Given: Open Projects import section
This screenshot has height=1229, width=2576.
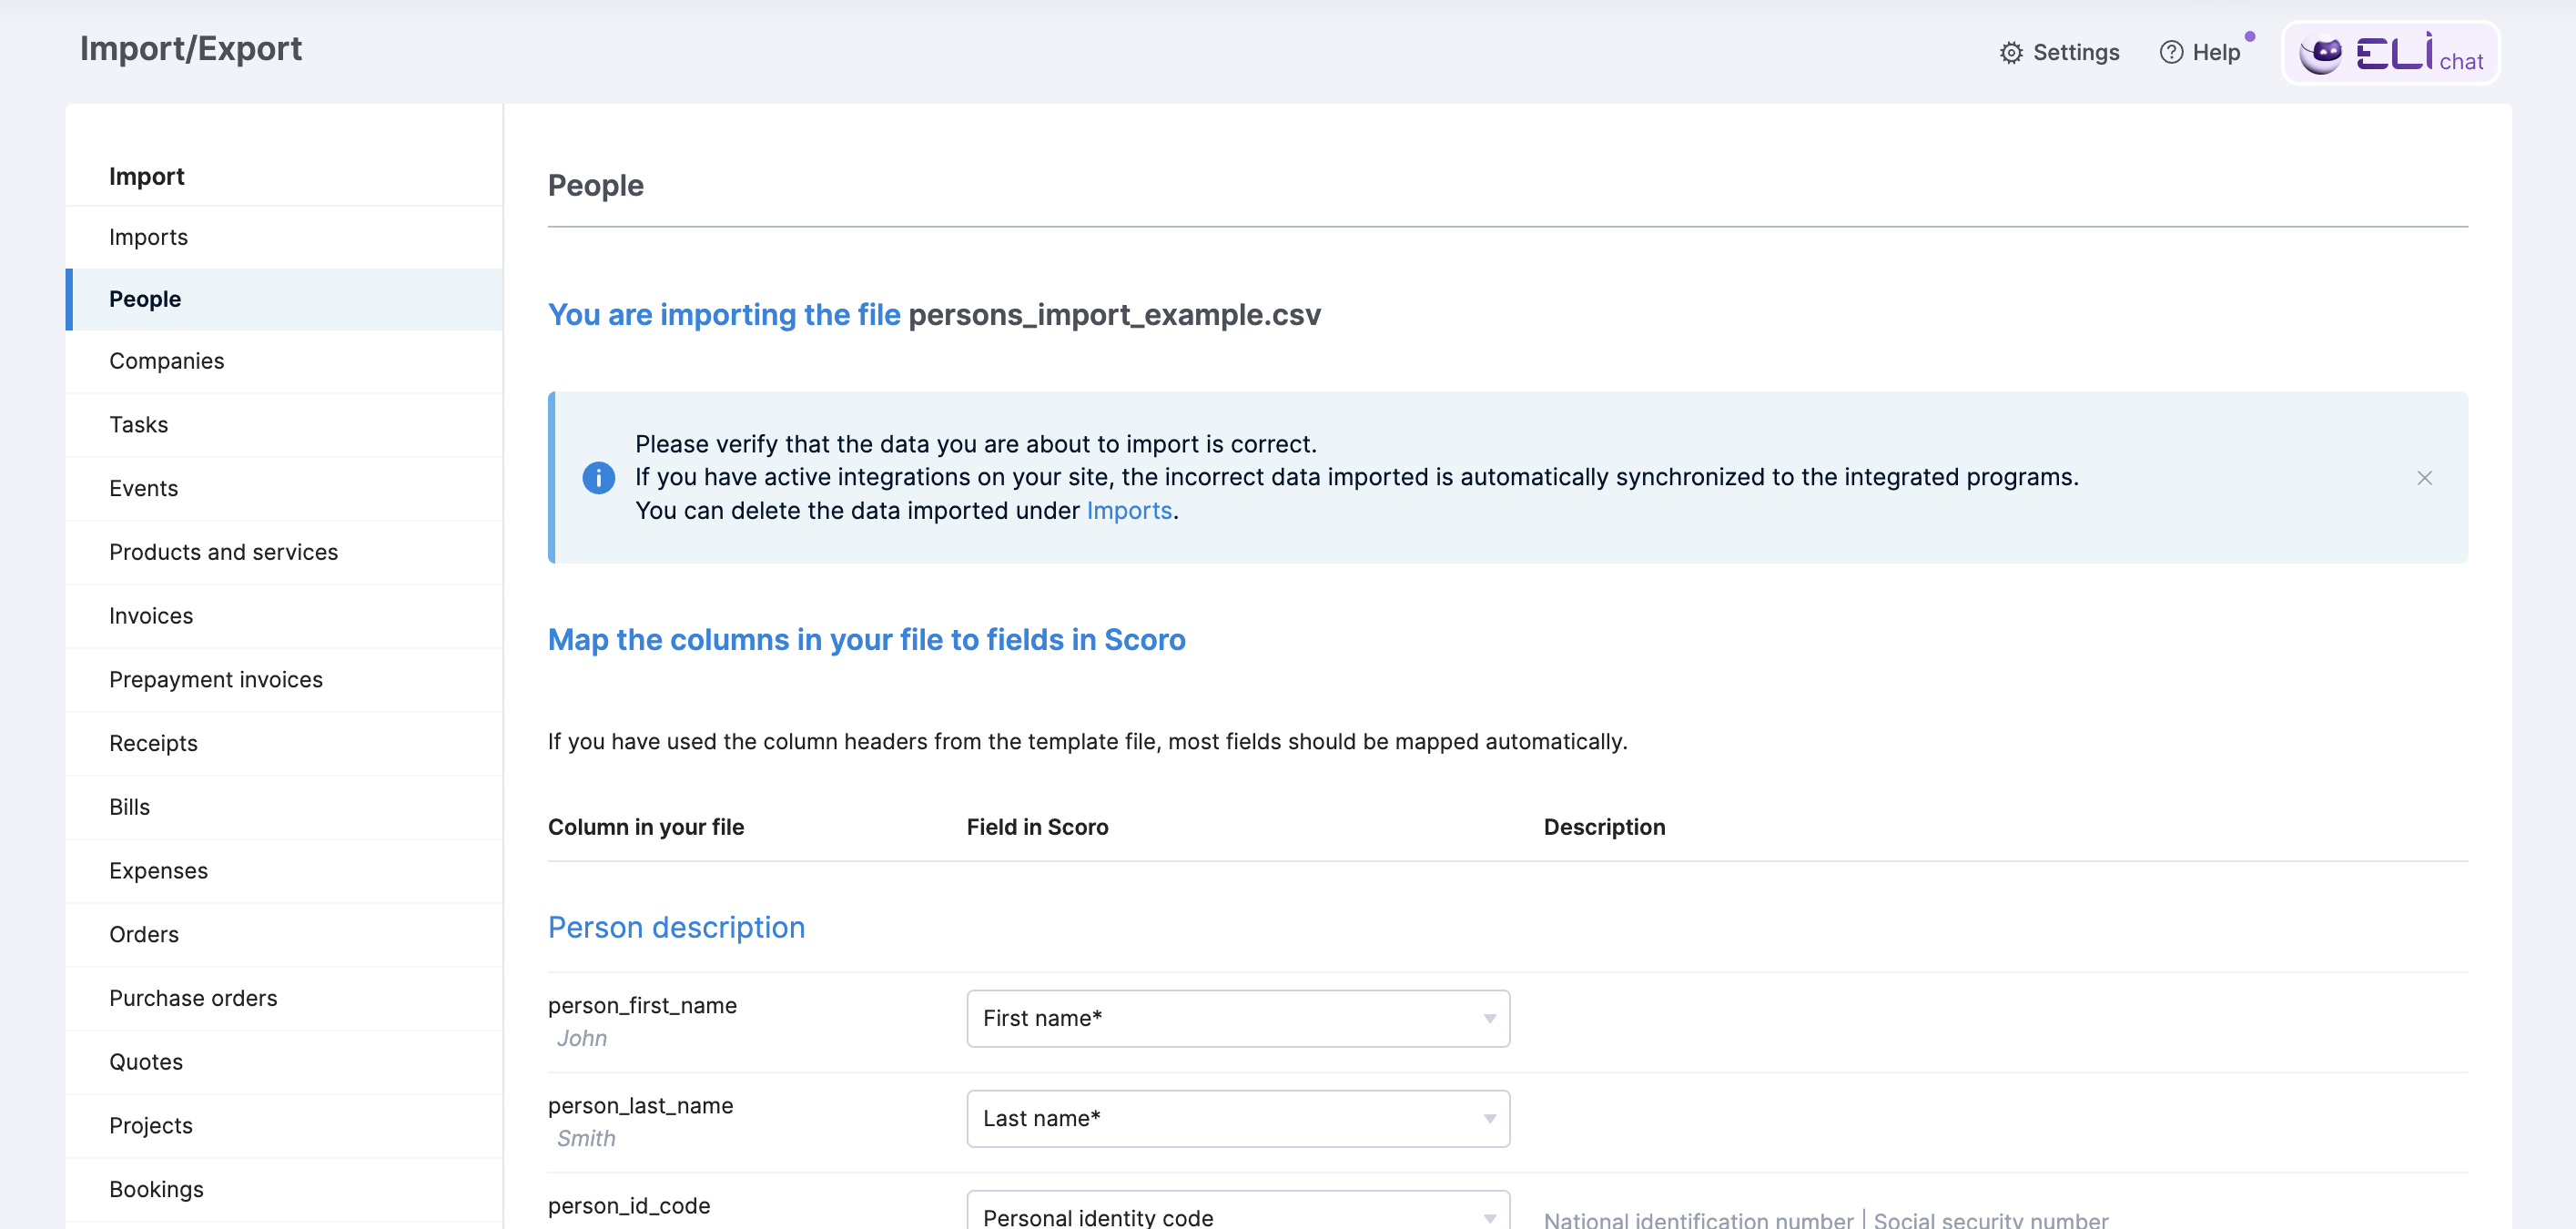Looking at the screenshot, I should (284, 1126).
